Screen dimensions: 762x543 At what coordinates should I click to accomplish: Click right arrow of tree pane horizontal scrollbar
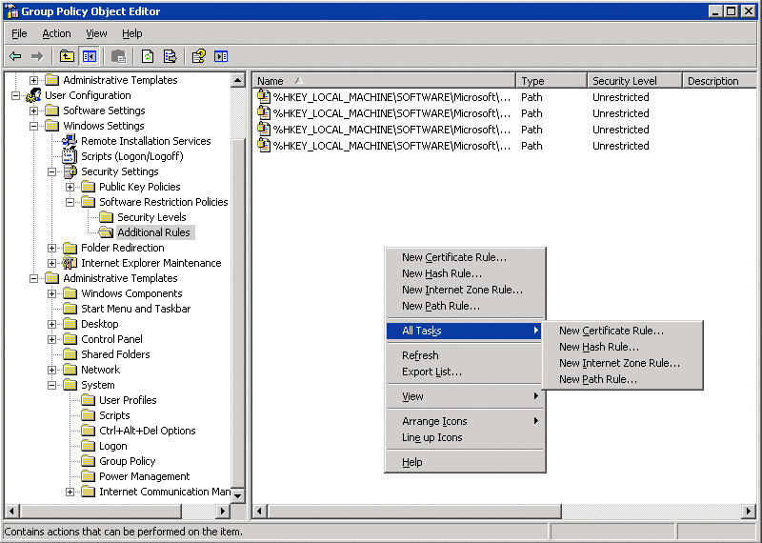(223, 511)
